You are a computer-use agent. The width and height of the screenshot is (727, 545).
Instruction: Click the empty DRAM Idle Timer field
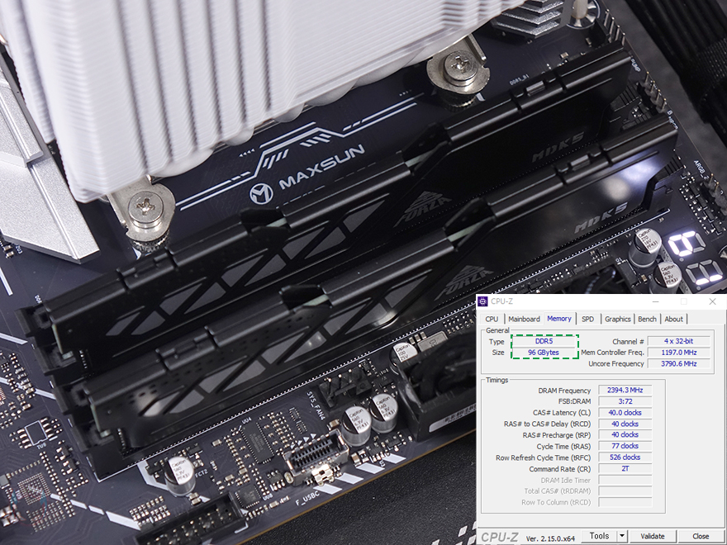click(625, 480)
